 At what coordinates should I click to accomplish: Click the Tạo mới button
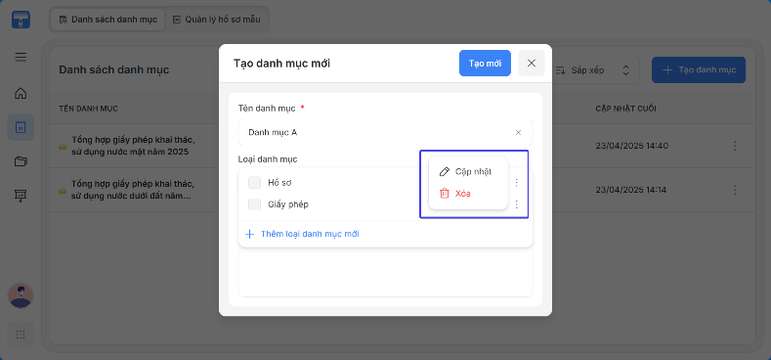pos(485,63)
